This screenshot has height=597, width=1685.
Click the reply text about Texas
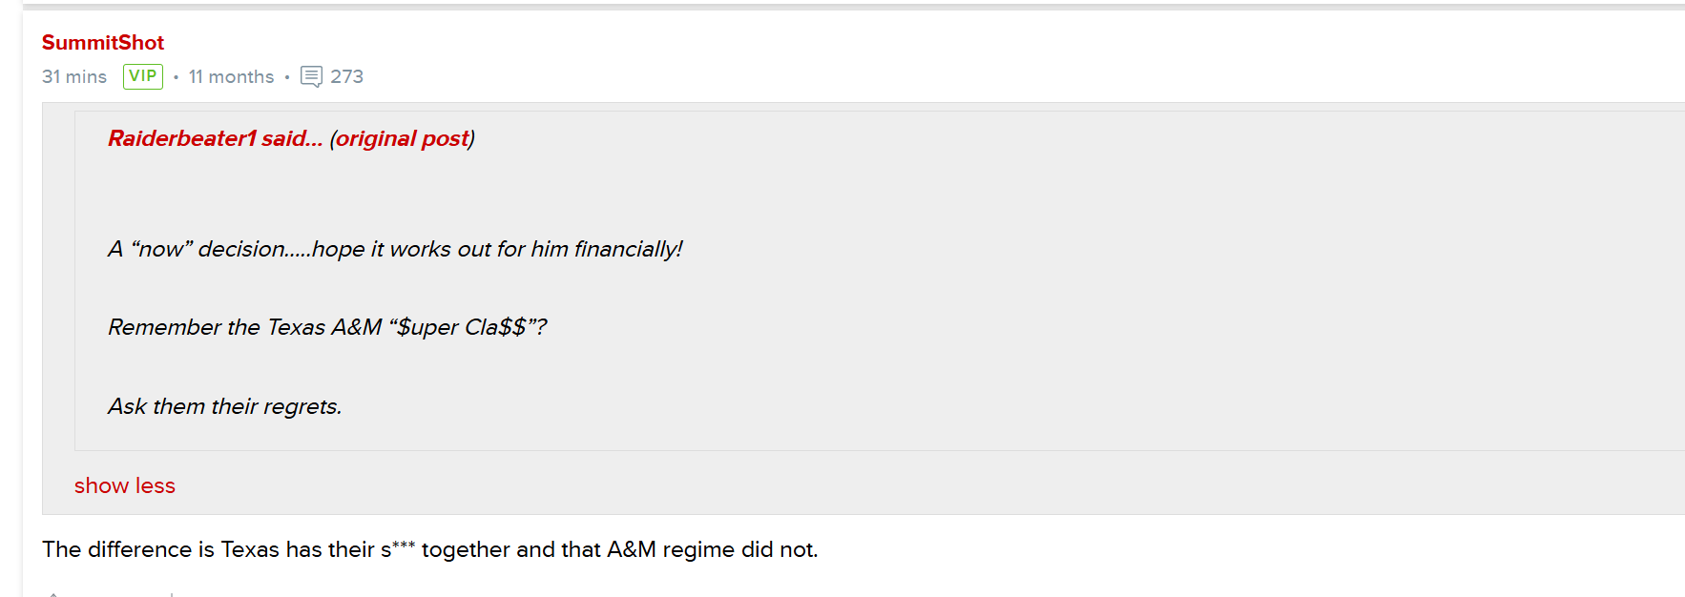[x=430, y=549]
